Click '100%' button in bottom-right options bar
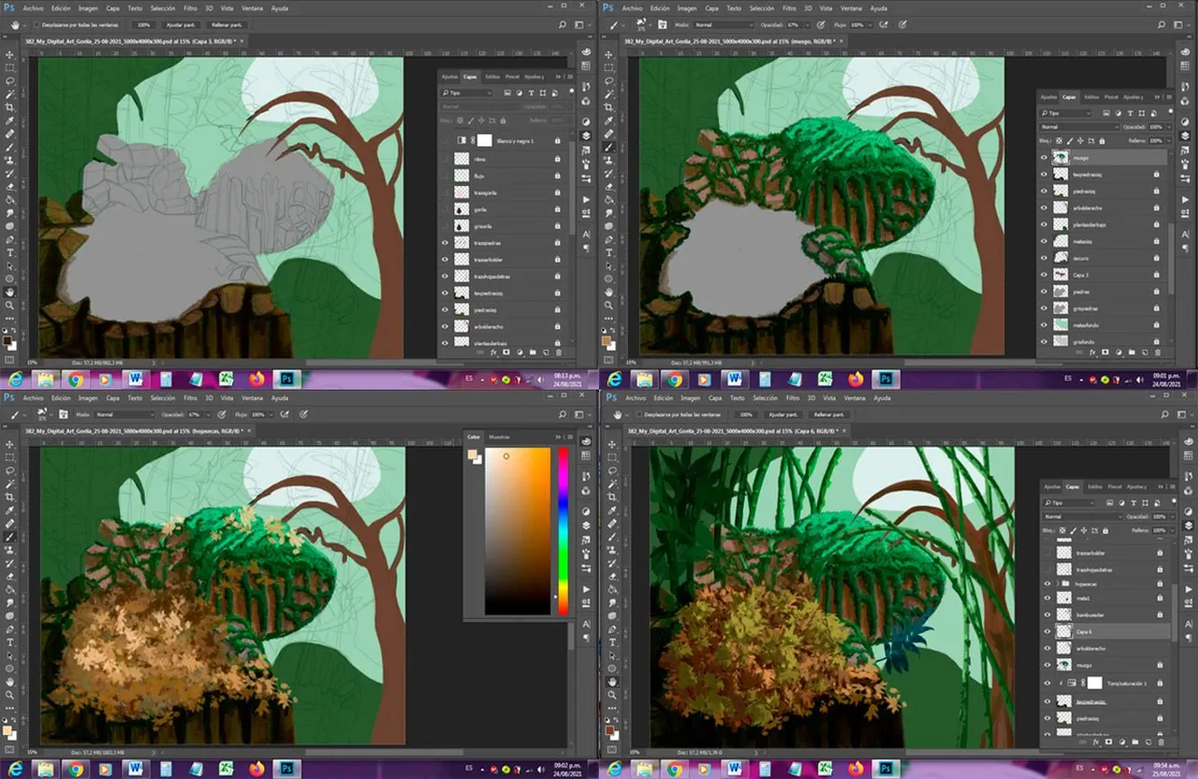Screen dimensions: 1198x779 pos(747,413)
